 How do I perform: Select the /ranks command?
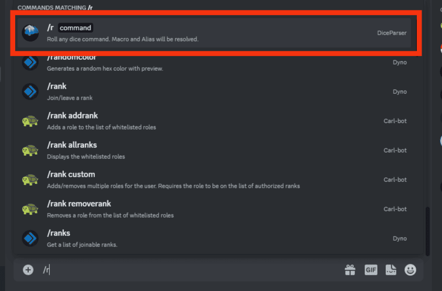pyautogui.click(x=214, y=238)
